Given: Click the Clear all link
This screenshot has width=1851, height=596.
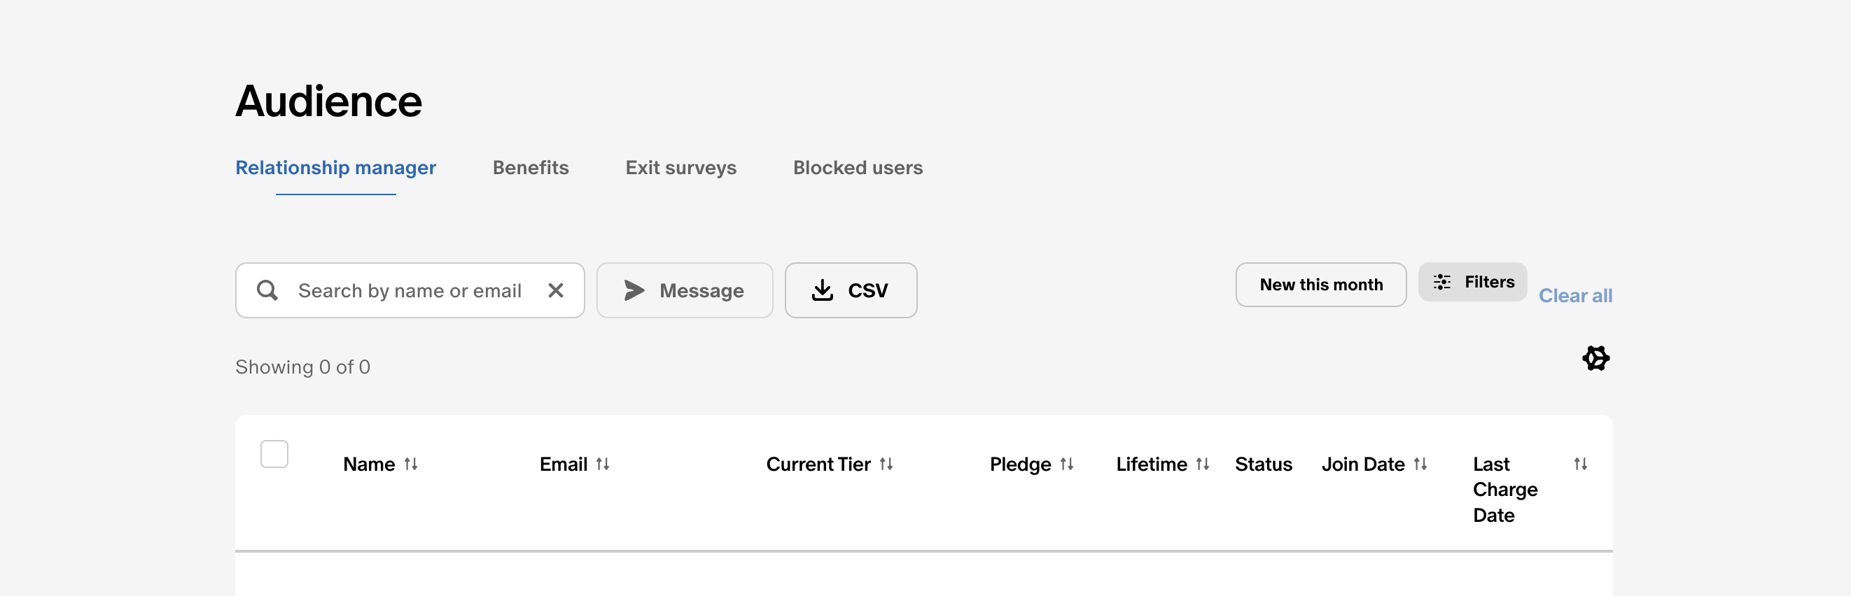Looking at the screenshot, I should pos(1575,295).
